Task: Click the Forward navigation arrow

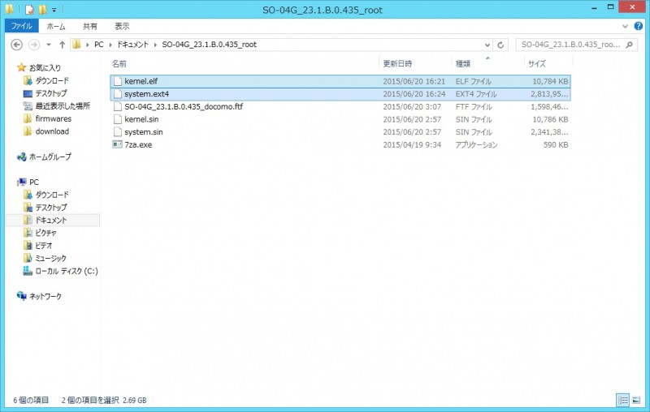Action: 34,45
